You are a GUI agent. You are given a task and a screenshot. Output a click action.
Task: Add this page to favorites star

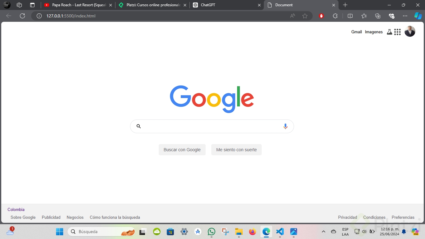[x=305, y=16]
